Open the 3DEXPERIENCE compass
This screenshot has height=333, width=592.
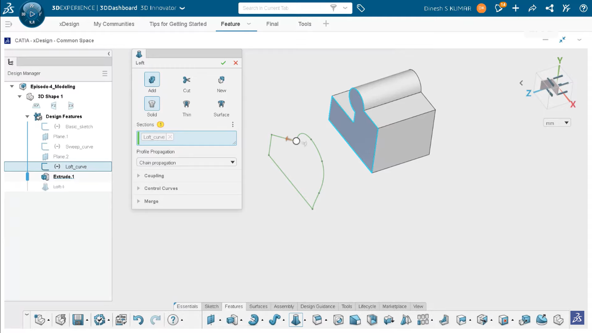click(x=32, y=14)
